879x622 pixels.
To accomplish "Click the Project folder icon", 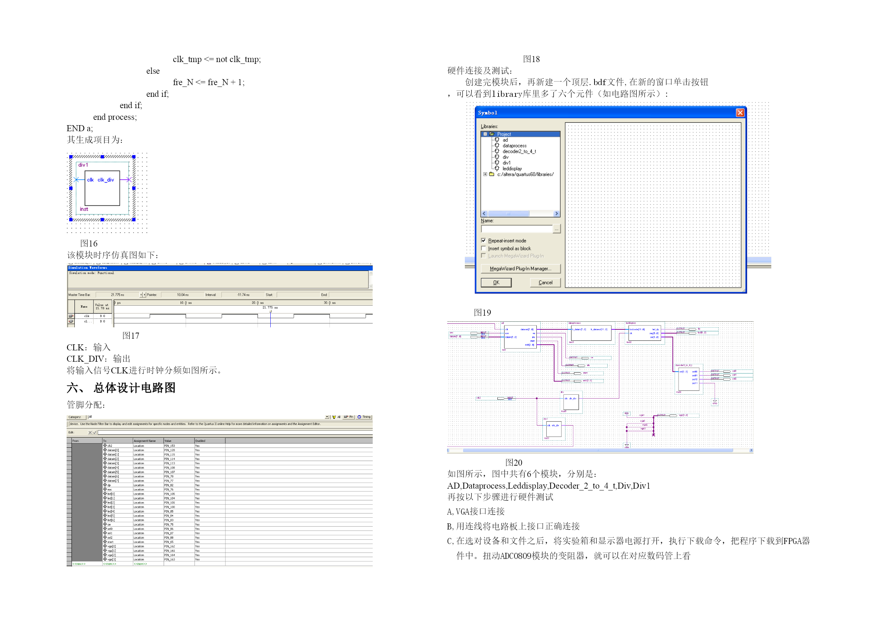I will pos(491,134).
